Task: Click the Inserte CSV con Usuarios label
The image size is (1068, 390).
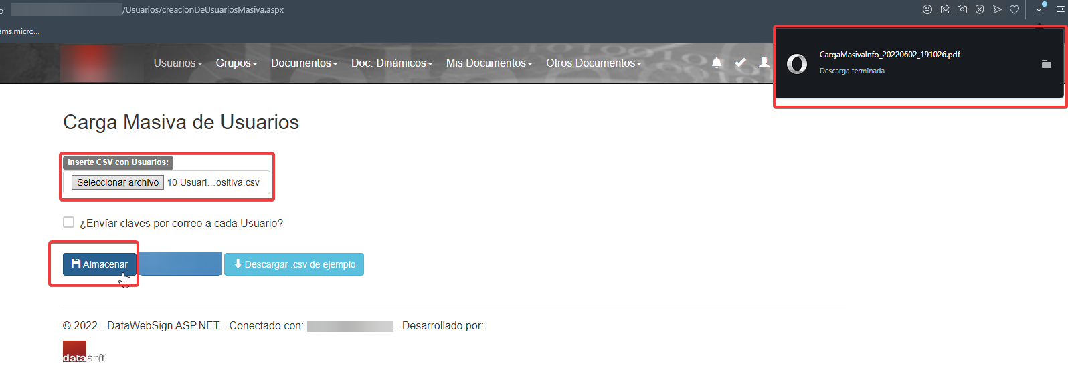Action: coord(118,162)
